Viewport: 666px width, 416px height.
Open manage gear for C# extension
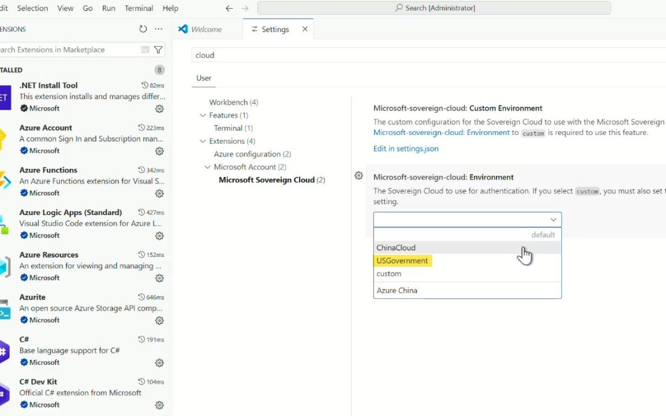coord(159,363)
